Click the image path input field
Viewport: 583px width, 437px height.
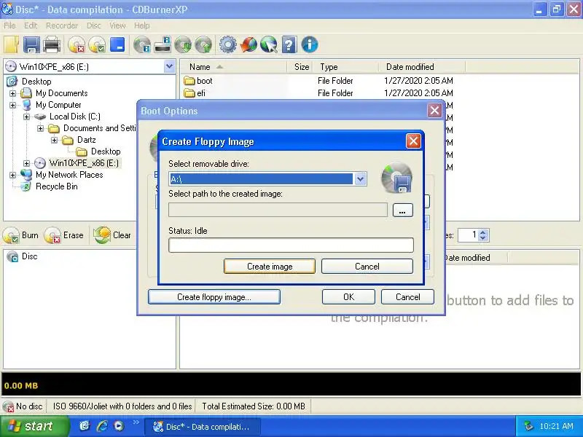[x=278, y=210]
